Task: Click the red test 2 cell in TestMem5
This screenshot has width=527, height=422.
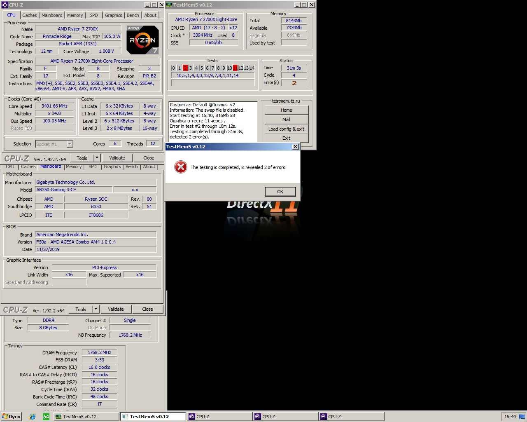Action: pos(185,68)
